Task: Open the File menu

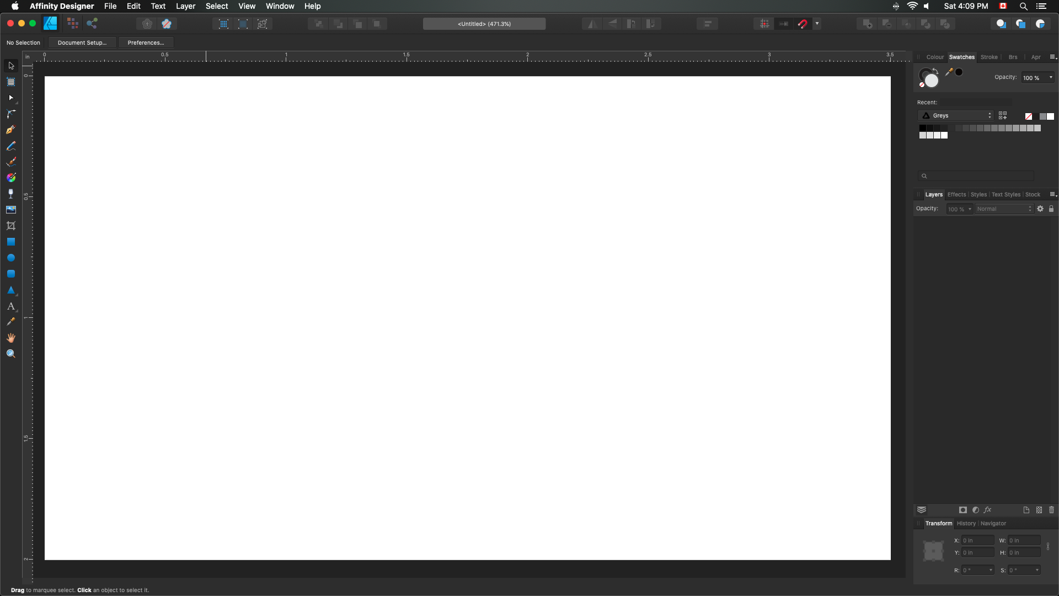Action: (110, 6)
